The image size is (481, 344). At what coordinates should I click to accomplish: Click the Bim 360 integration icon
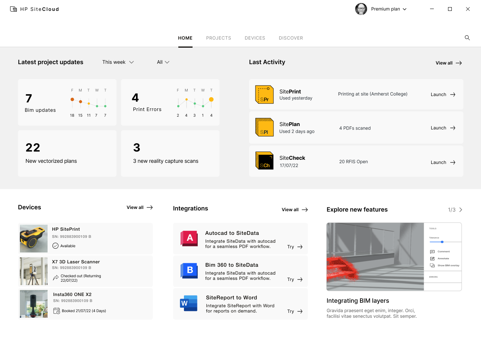189,270
